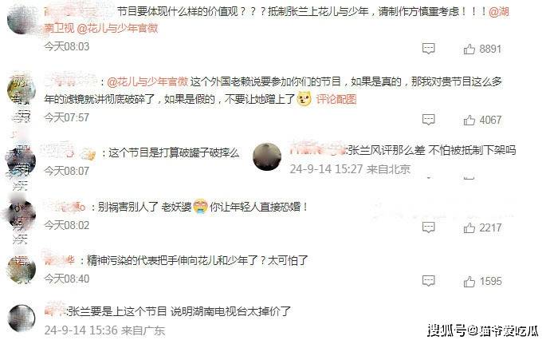Open replies for the 8891-like comment
Image resolution: width=550 pixels, height=344 pixels.
pos(428,49)
